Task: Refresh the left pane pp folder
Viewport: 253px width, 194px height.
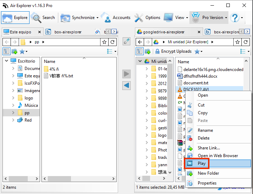Action: point(112,42)
